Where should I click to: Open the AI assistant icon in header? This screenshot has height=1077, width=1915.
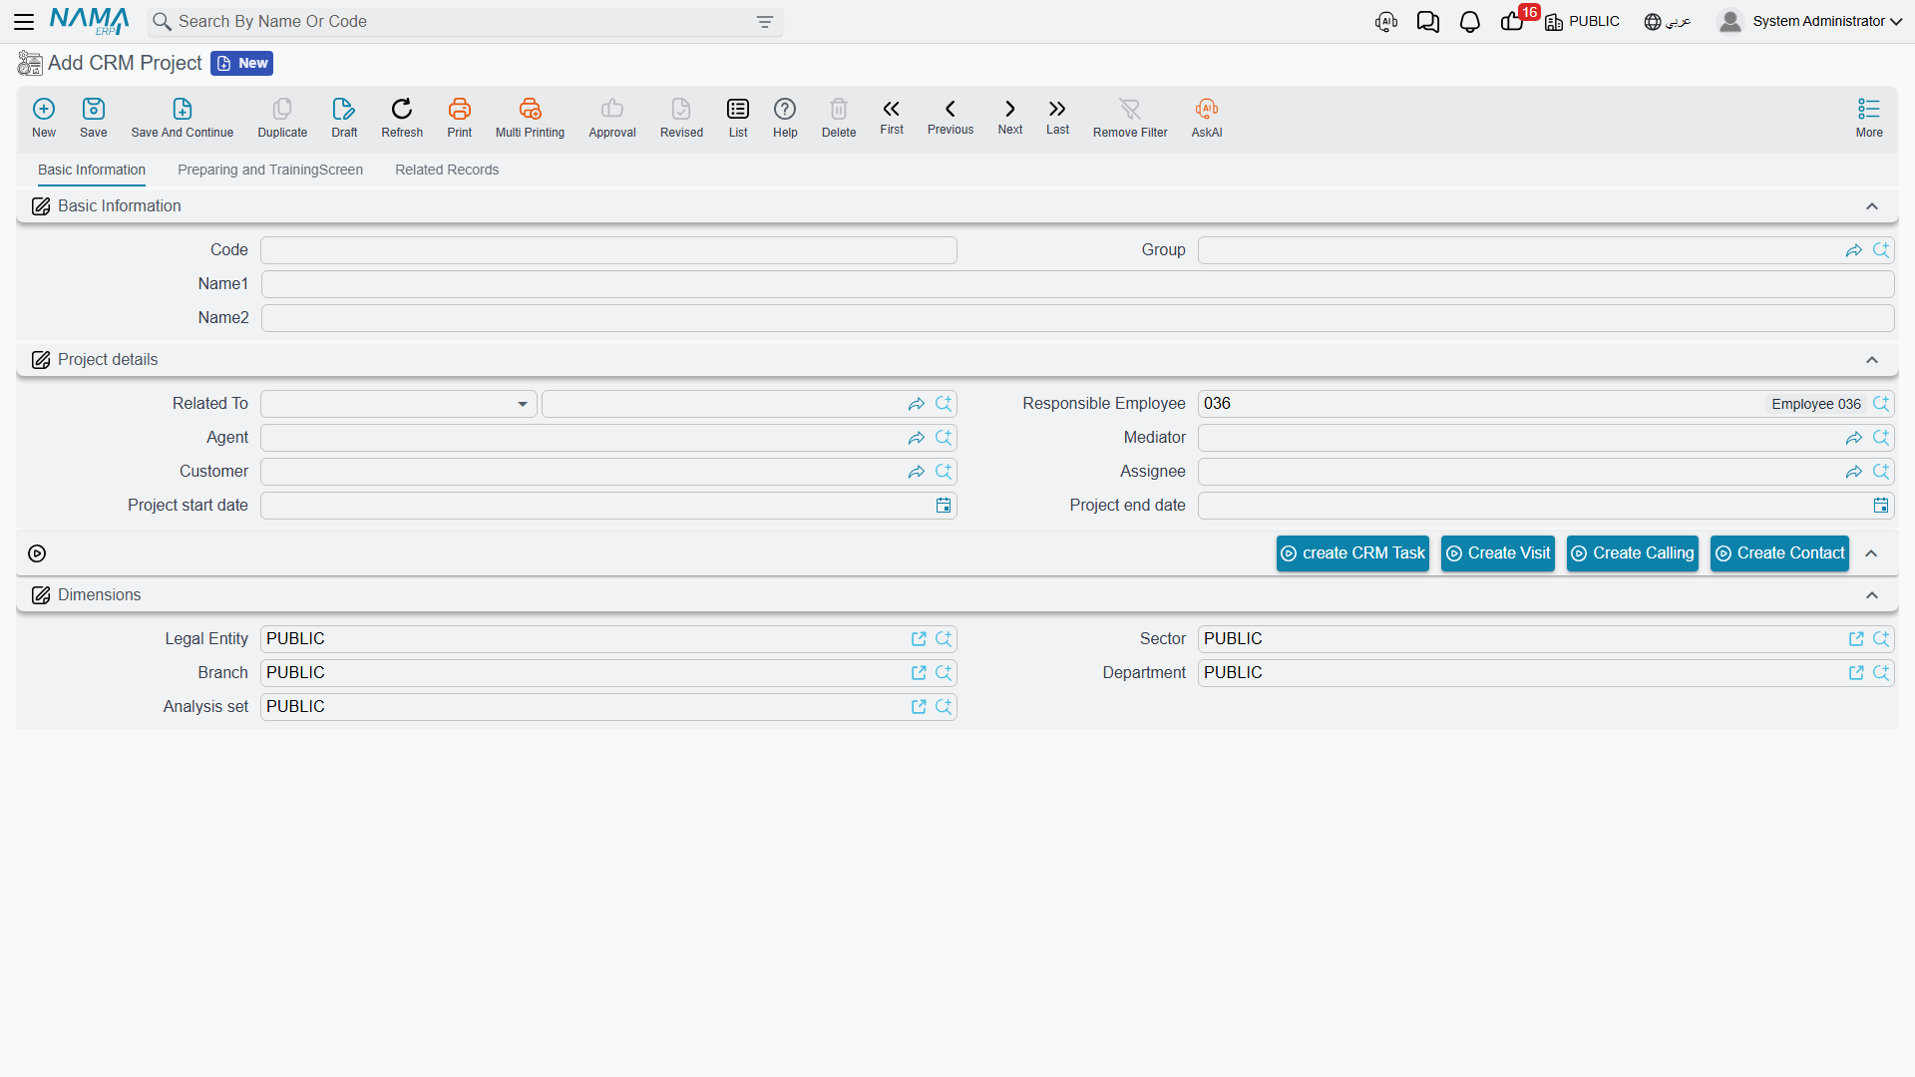coord(1386,22)
